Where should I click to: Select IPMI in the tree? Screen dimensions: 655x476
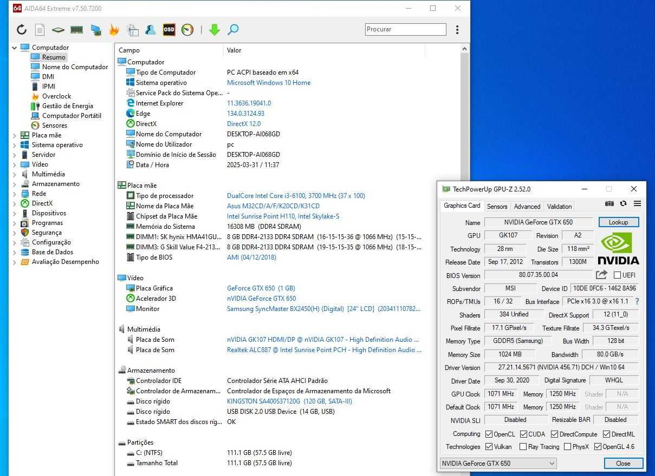[x=48, y=87]
